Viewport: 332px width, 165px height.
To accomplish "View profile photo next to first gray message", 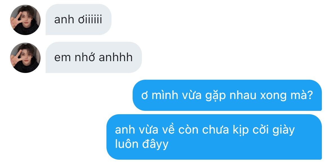I will (25, 20).
